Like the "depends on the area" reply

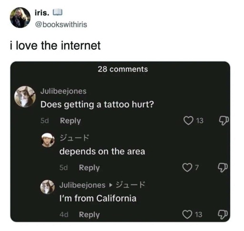(187, 167)
